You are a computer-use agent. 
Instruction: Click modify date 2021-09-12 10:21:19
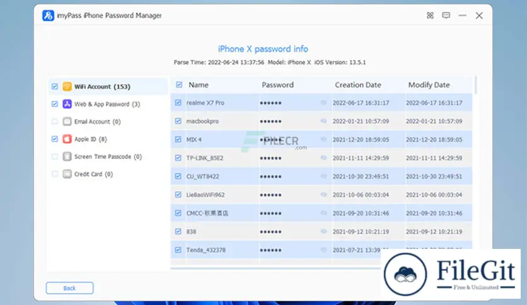434,231
